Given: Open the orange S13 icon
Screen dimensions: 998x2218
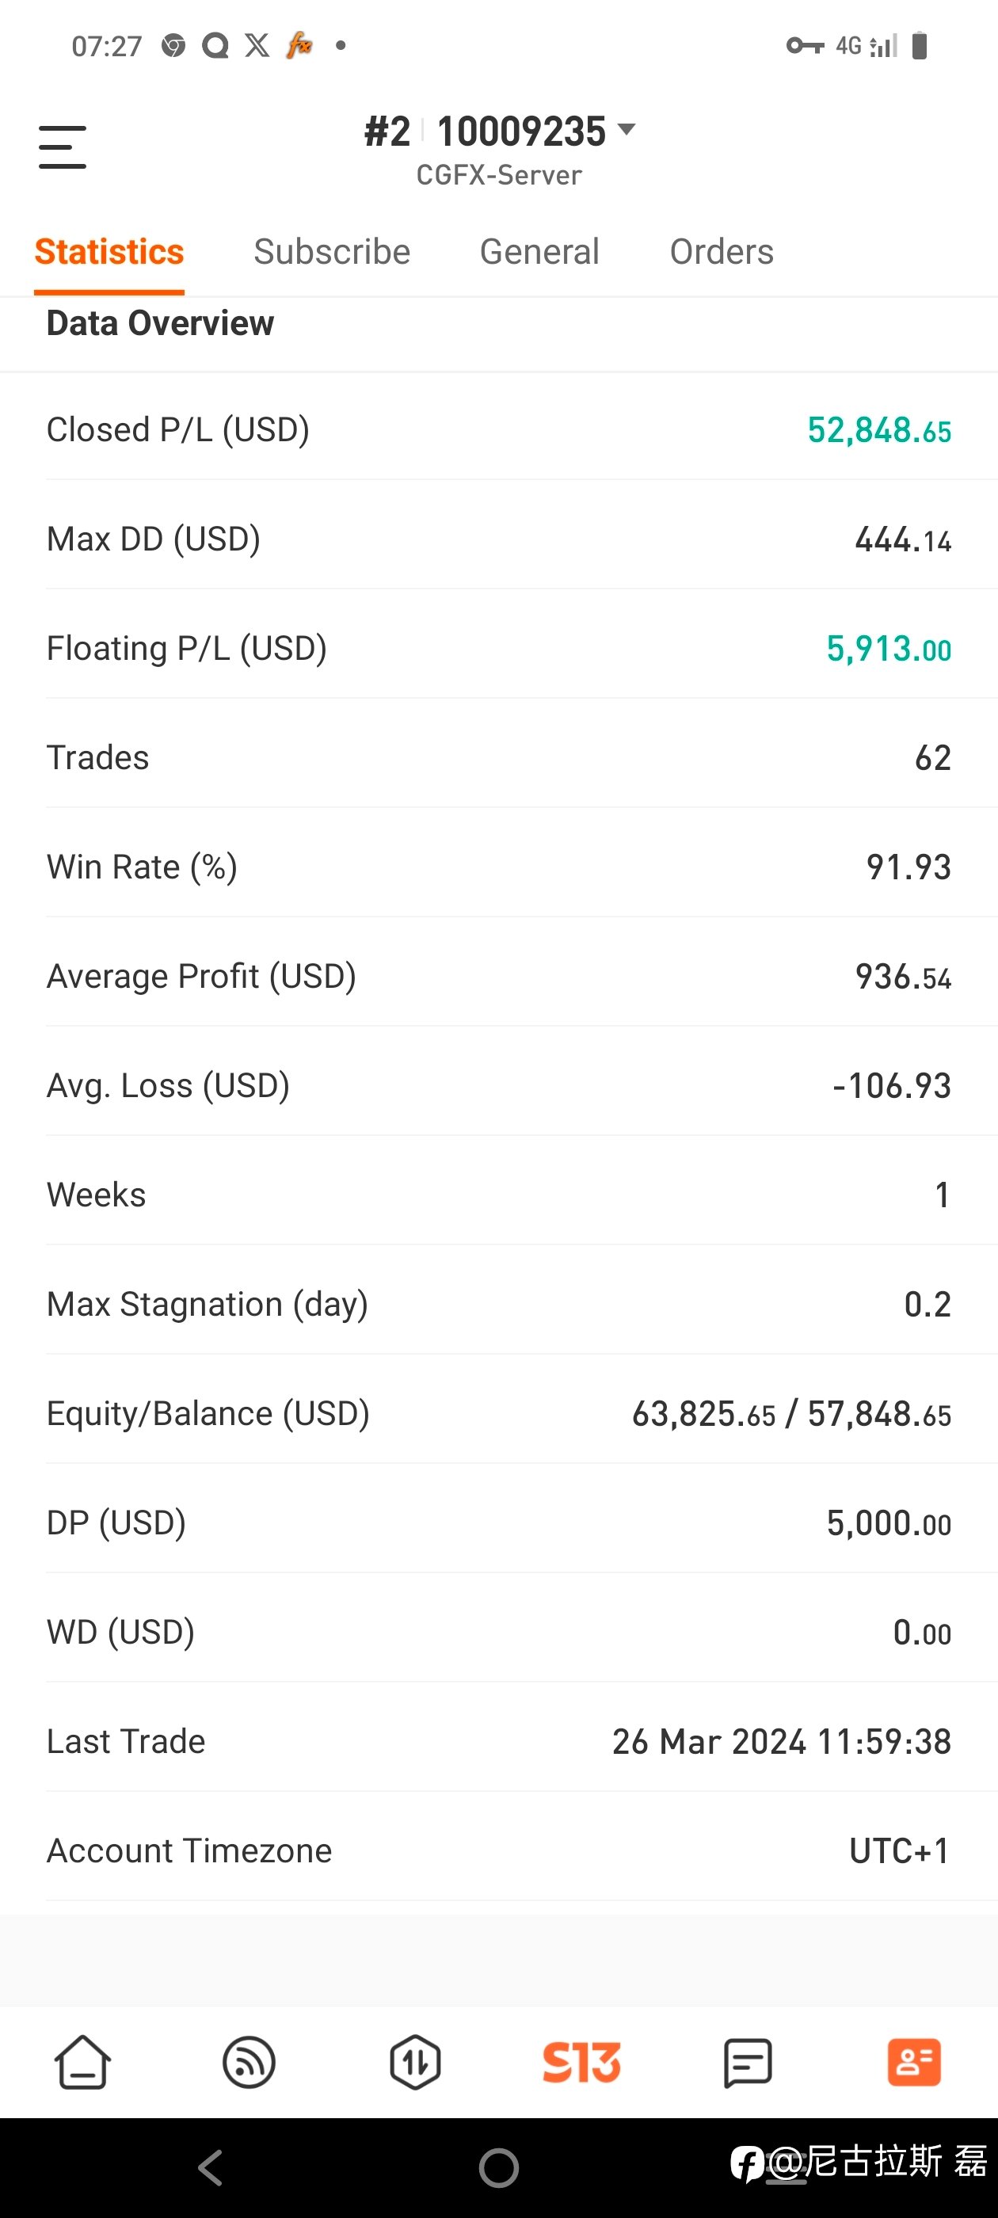Looking at the screenshot, I should 581,2062.
